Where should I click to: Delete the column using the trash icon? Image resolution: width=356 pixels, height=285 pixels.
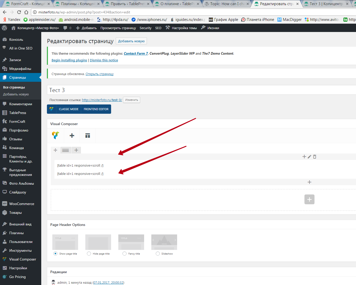point(314,157)
